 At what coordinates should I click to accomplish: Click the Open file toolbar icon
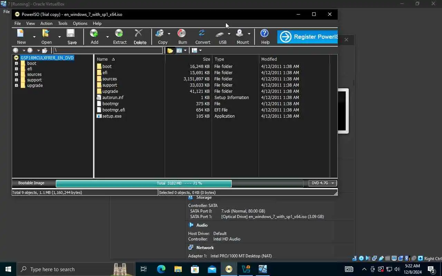point(46,33)
